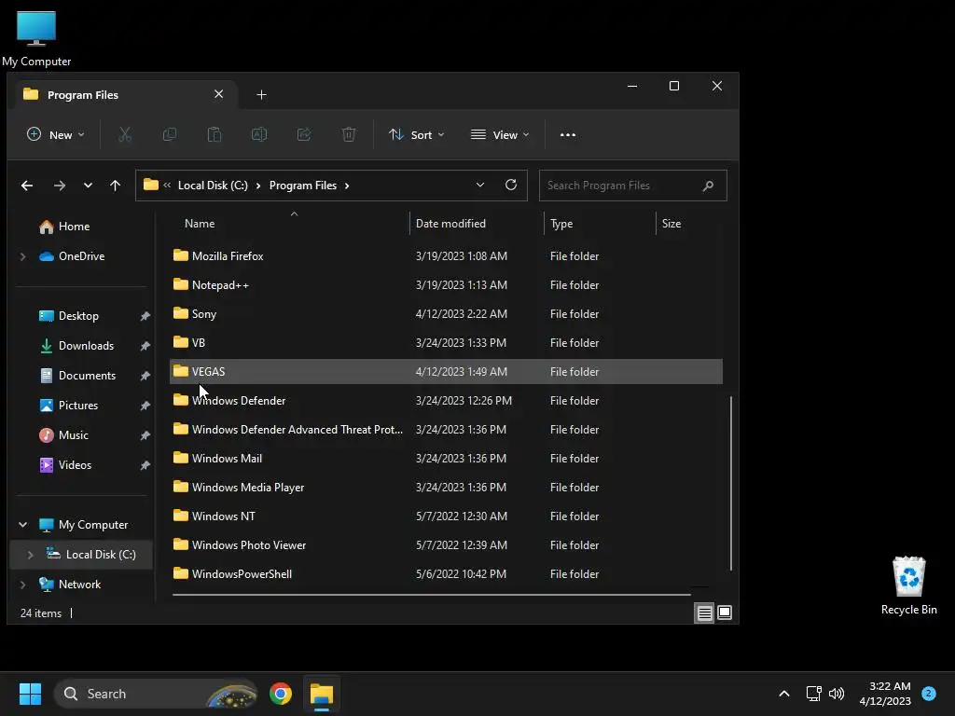This screenshot has height=716, width=955.
Task: Click the horizontal scrollbar
Action: coord(431,594)
